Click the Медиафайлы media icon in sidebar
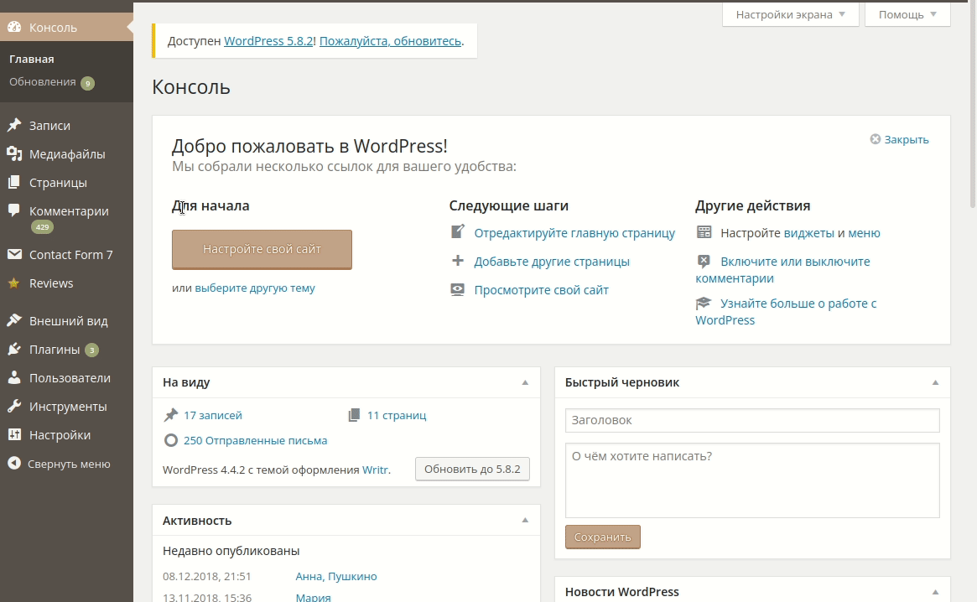This screenshot has width=977, height=602. click(14, 154)
